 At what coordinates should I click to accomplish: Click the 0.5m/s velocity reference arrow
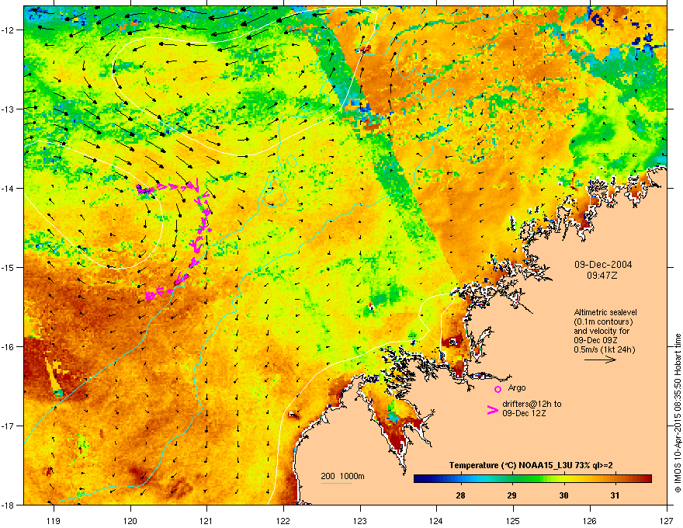tap(600, 360)
